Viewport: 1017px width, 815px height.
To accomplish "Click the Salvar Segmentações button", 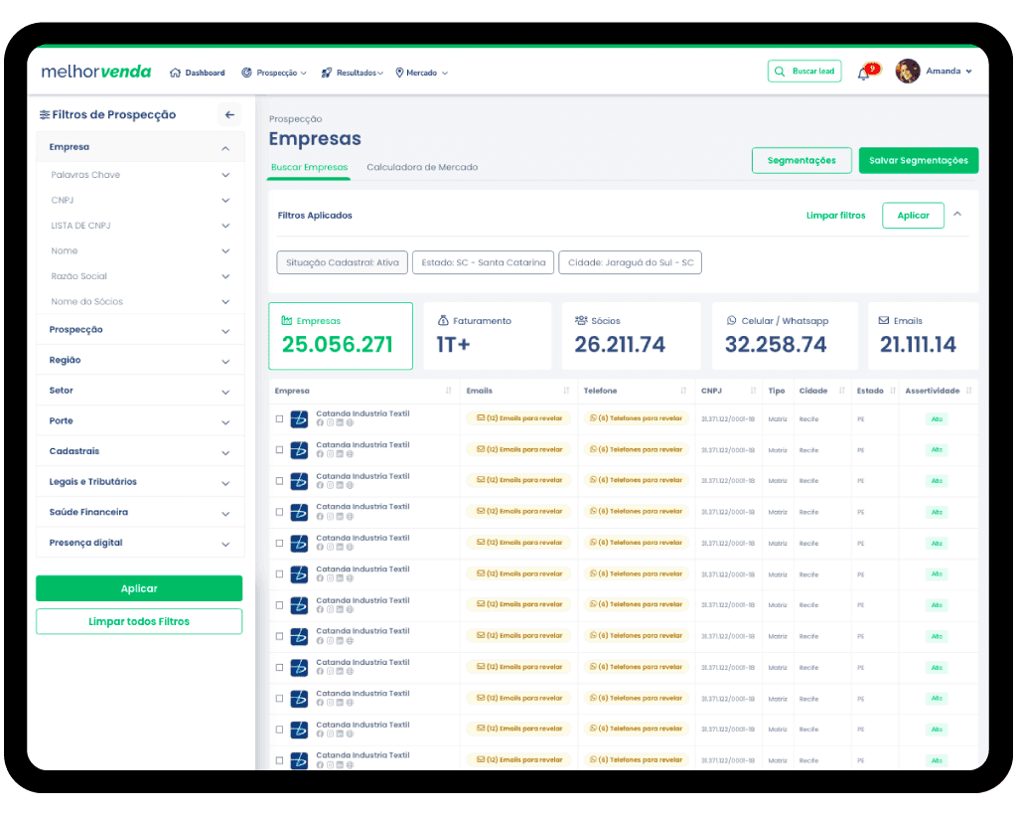I will (x=919, y=160).
